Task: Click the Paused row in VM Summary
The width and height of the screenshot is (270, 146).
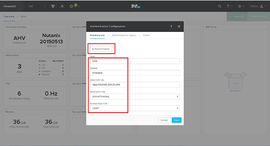Action: pos(51,74)
